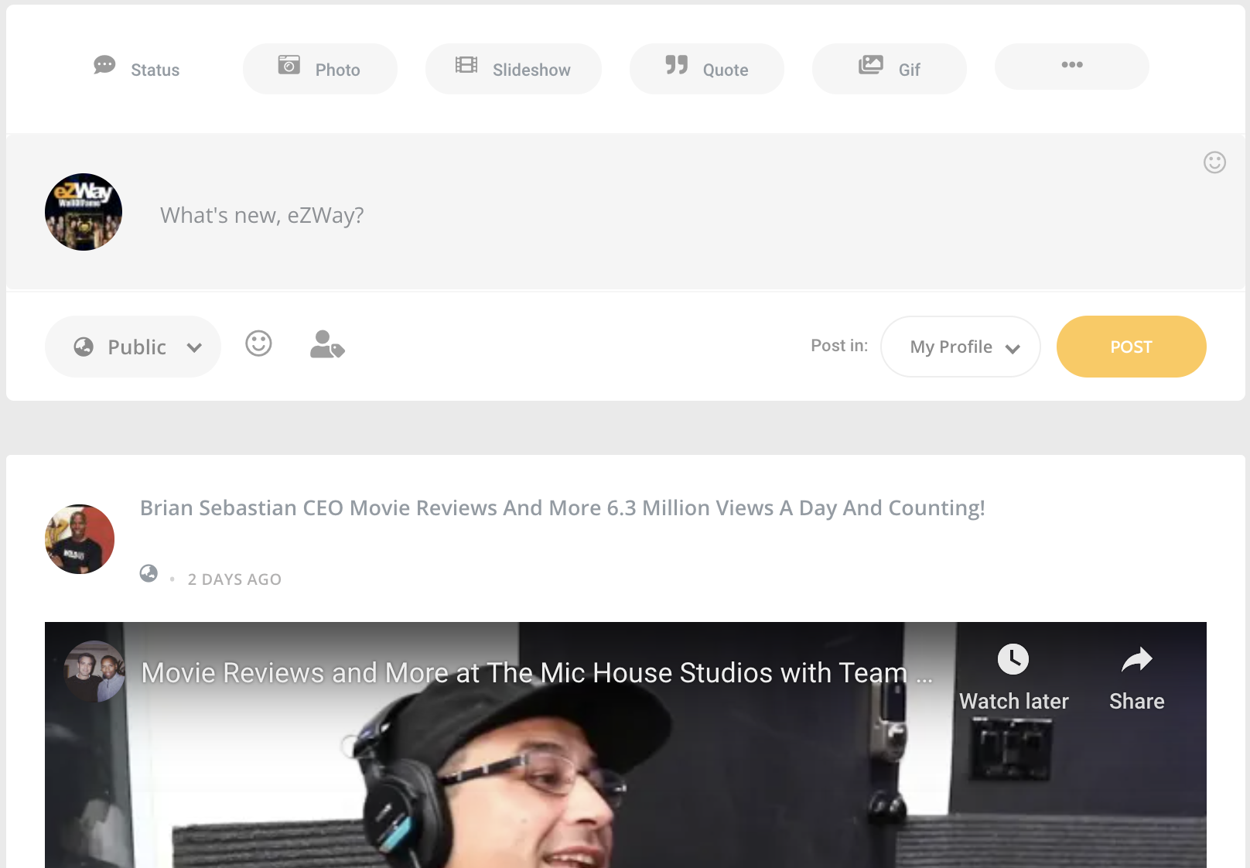This screenshot has width=1250, height=868.
Task: Open the Gif post option
Action: click(x=889, y=69)
